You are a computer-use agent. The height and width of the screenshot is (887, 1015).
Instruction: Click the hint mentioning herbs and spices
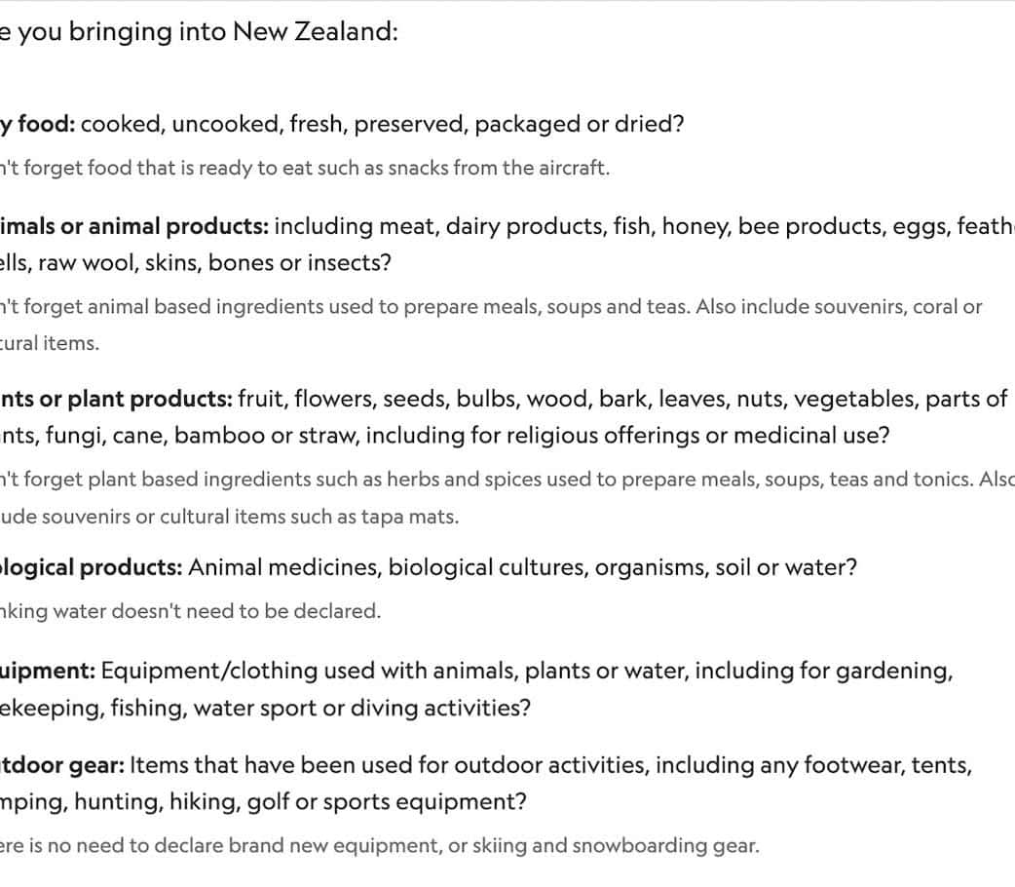(x=507, y=480)
